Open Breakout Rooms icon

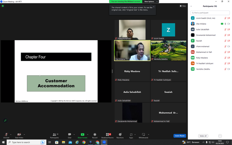click(107, 134)
